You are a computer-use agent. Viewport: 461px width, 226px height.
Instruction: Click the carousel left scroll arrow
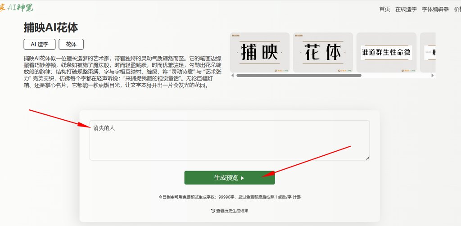(233, 76)
